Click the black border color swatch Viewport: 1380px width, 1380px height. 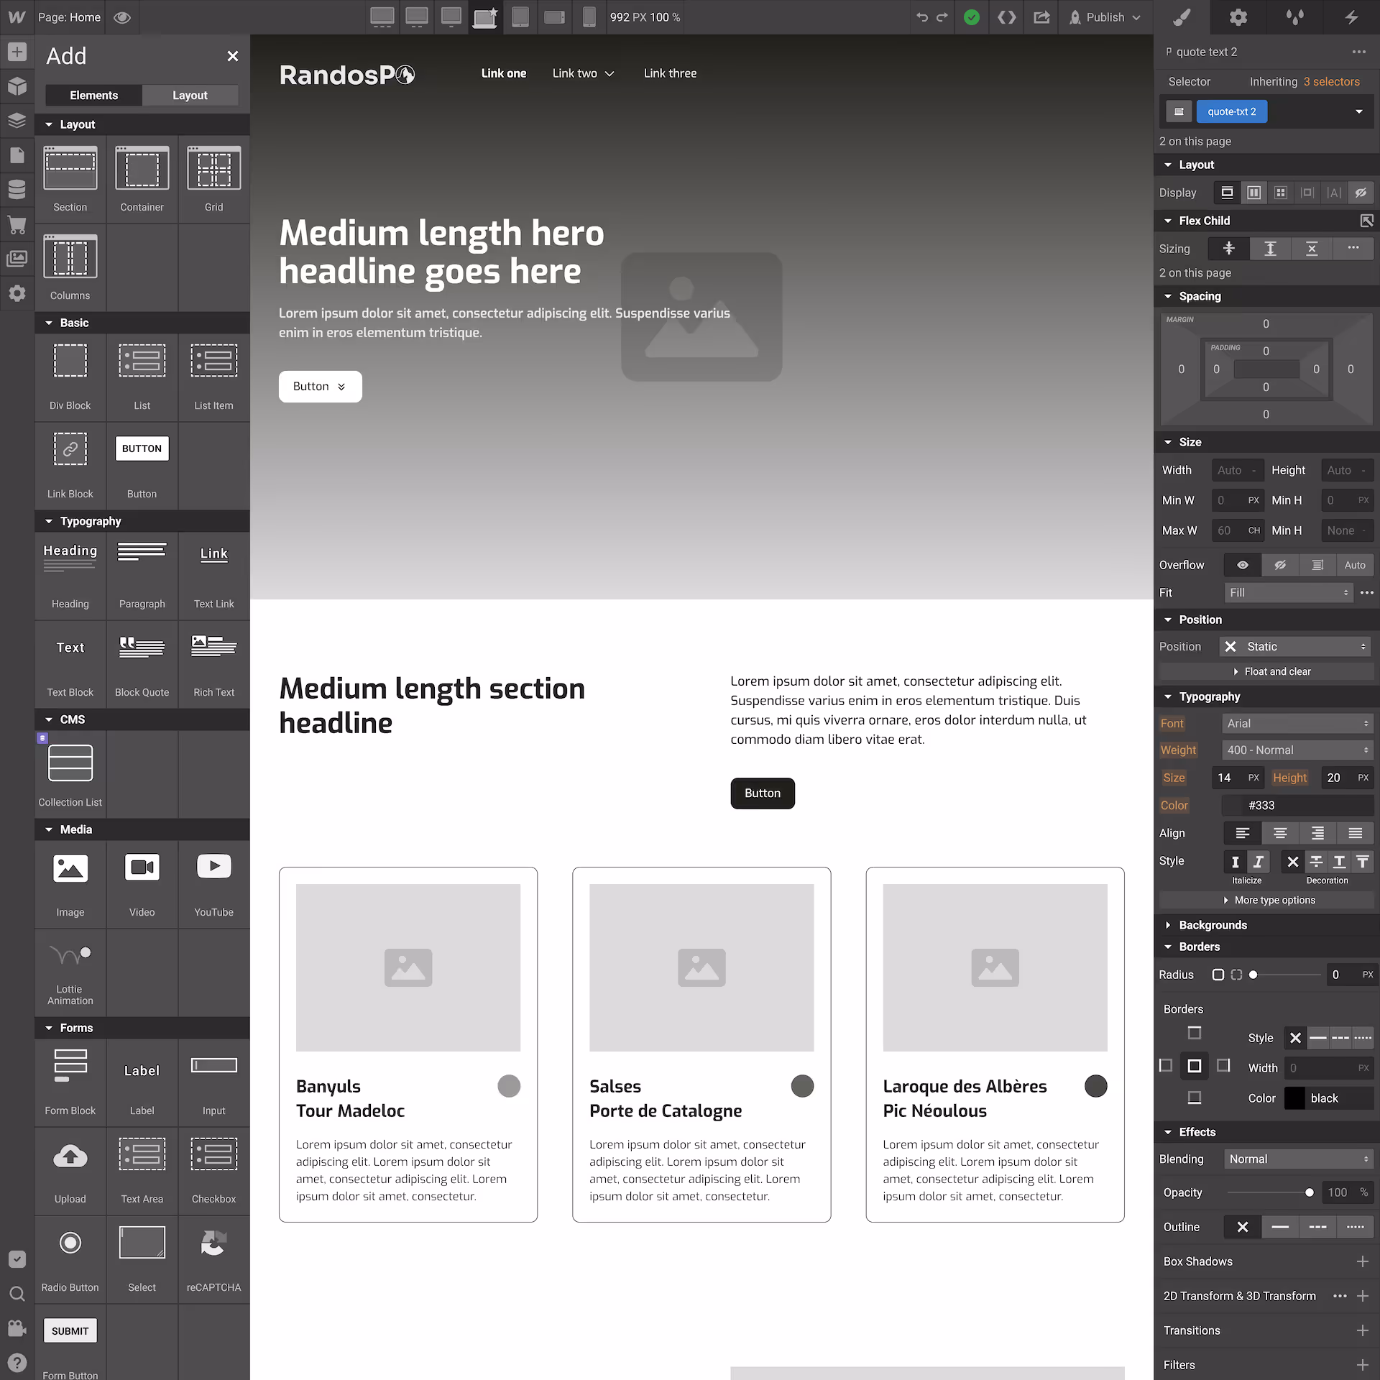tap(1294, 1098)
